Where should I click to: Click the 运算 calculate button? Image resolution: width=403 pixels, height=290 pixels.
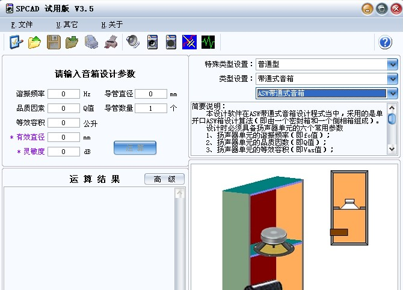[x=135, y=148]
